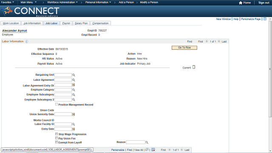Click in the layoff Reason field

coord(136,142)
